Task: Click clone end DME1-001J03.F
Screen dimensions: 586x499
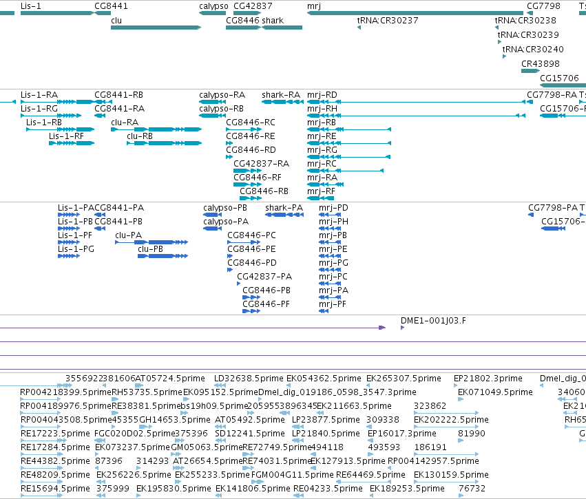Action: click(x=403, y=328)
